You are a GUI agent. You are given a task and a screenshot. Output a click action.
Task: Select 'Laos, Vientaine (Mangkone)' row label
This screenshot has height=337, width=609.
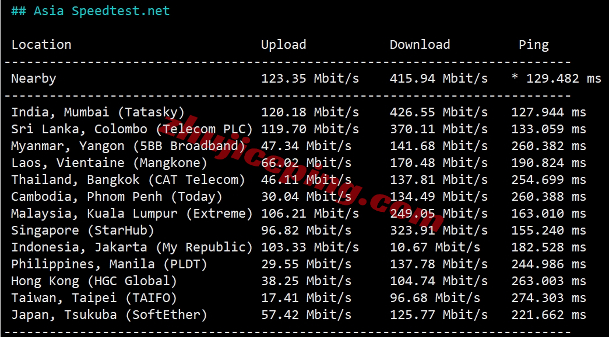(109, 163)
